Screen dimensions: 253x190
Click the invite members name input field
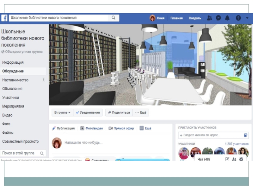pos(213,135)
